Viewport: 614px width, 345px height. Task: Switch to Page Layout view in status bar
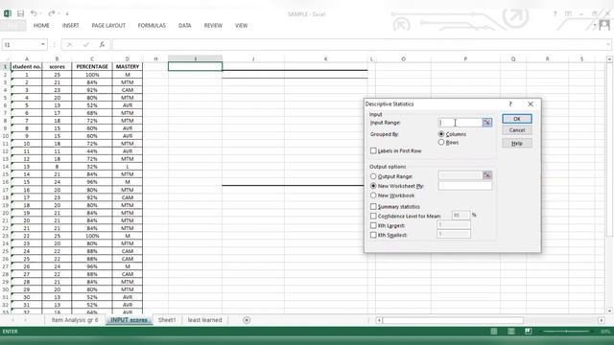(x=511, y=332)
